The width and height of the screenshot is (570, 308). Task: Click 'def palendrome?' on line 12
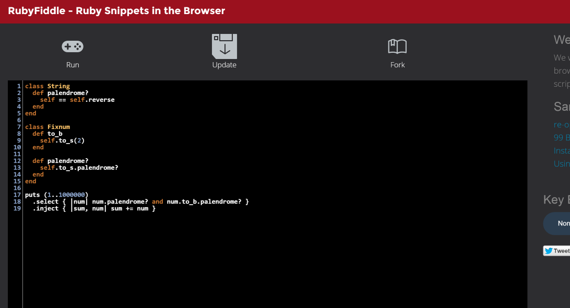(61, 161)
